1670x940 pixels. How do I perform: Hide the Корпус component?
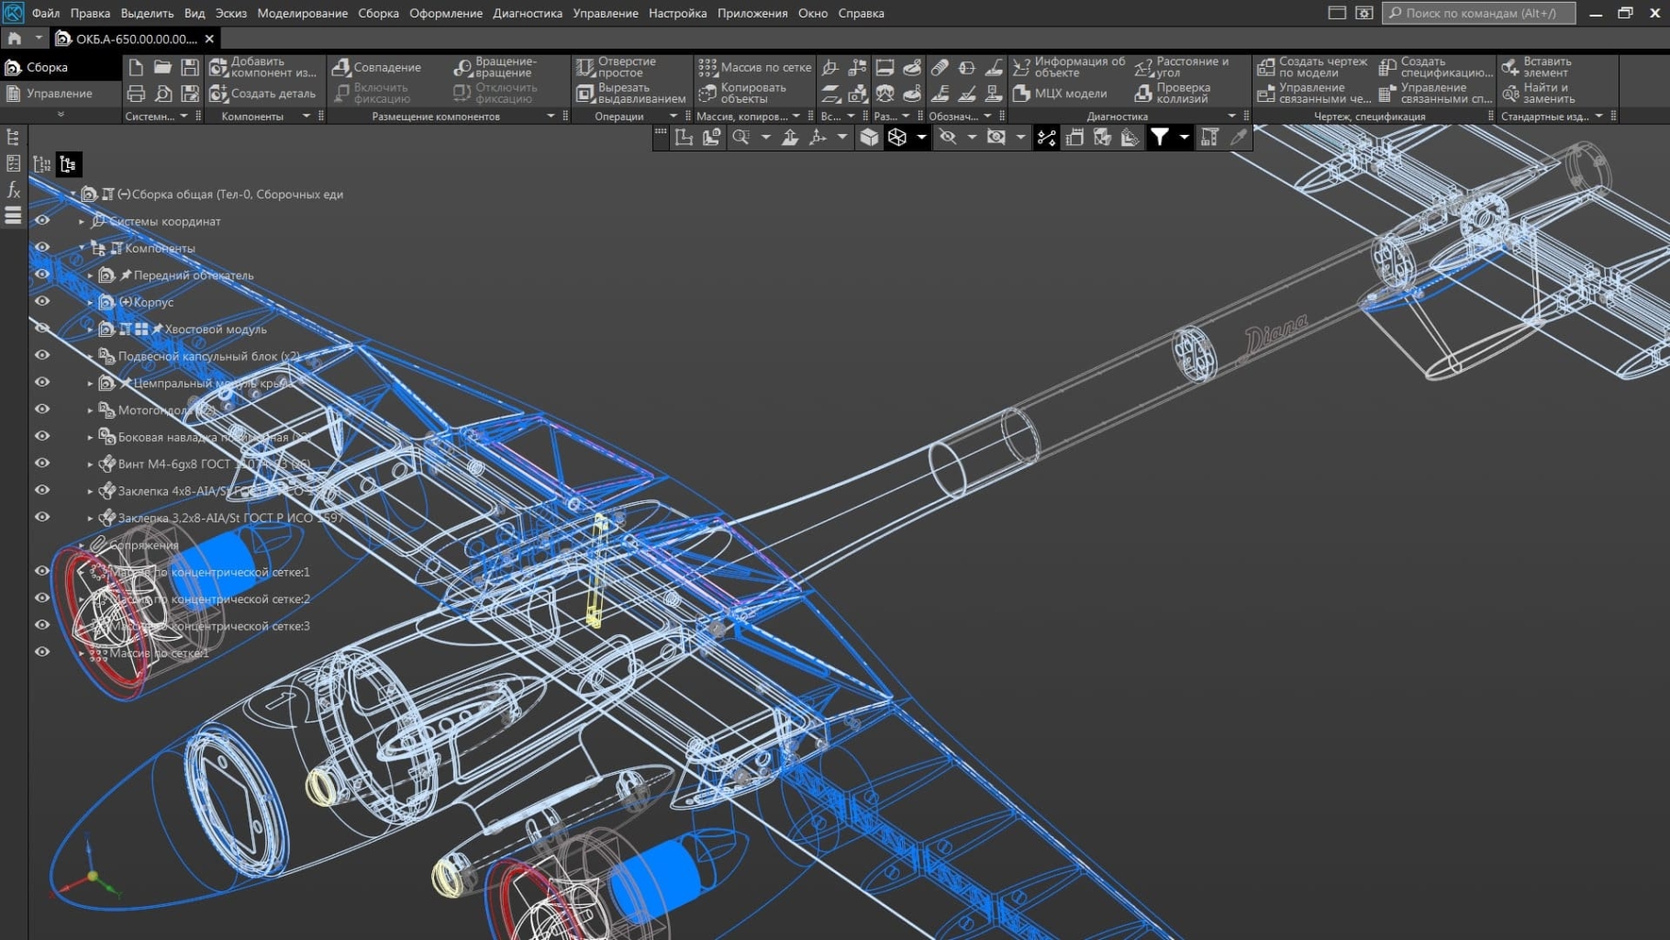(42, 301)
